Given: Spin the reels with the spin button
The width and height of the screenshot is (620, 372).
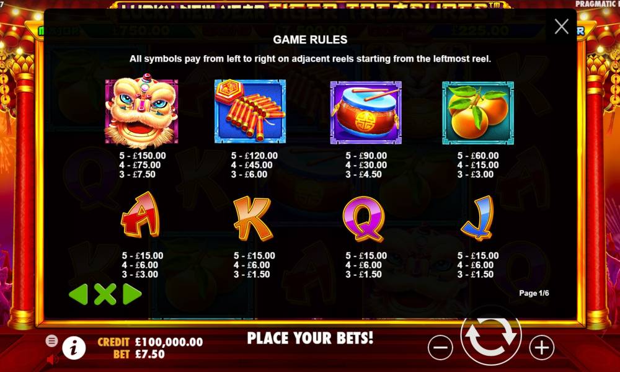Looking at the screenshot, I should click(x=490, y=335).
